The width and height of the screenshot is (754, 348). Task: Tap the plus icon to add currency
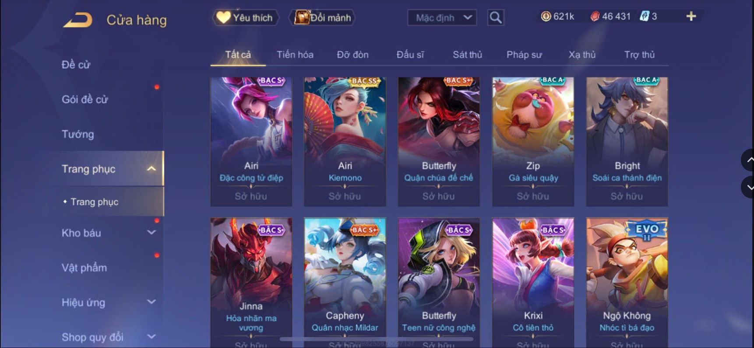pos(691,17)
